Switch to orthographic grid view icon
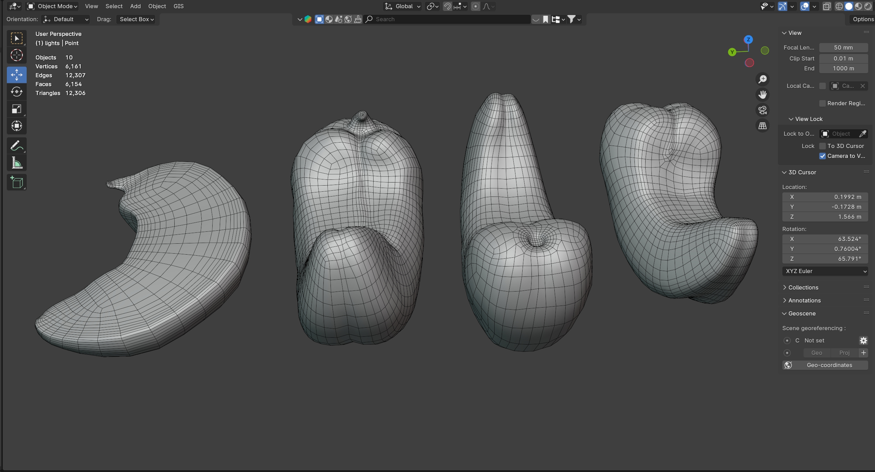Image resolution: width=875 pixels, height=472 pixels. pos(763,126)
